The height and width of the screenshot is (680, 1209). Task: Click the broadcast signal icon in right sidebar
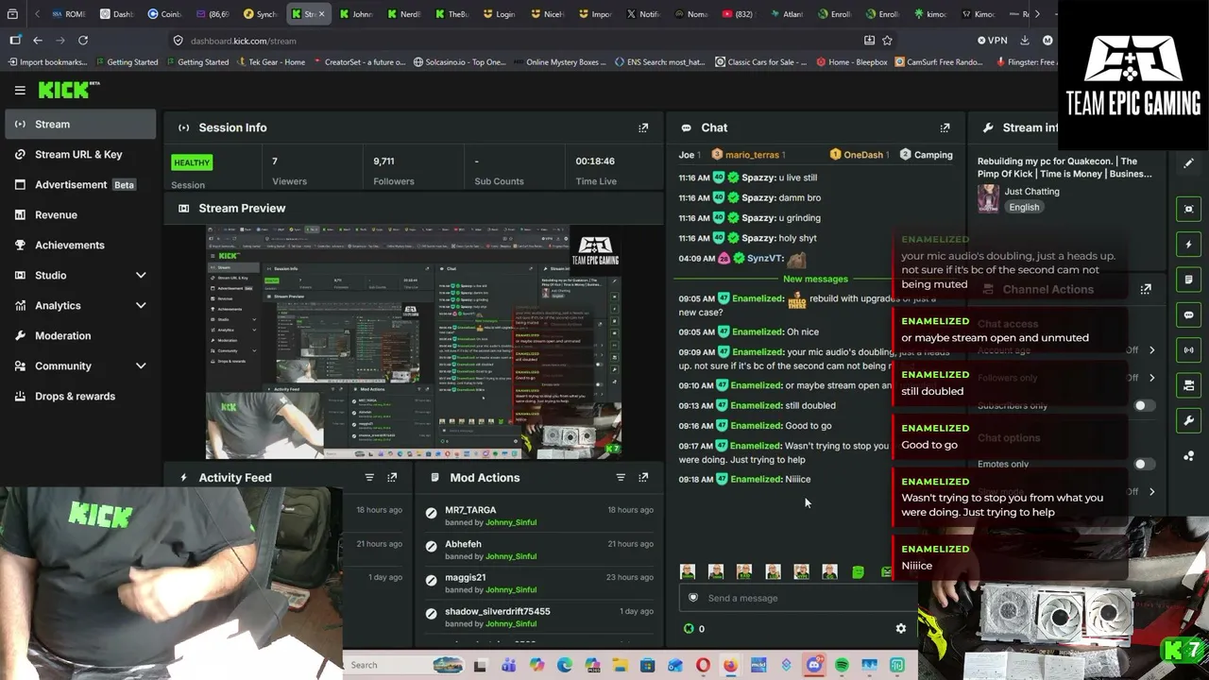(1188, 349)
